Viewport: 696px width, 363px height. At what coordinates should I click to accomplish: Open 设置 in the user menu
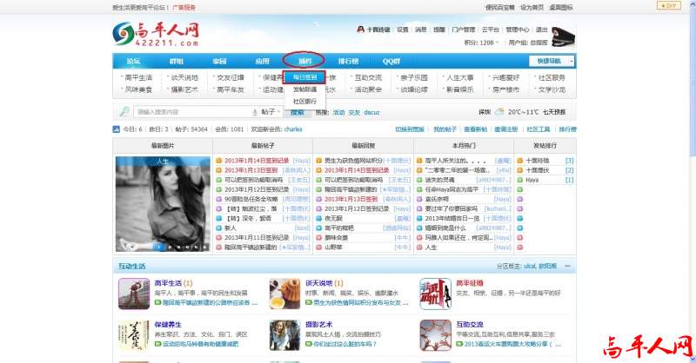[403, 30]
